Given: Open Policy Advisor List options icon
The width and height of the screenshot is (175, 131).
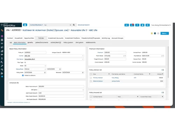Looking at the screenshot, I should pos(163,70).
